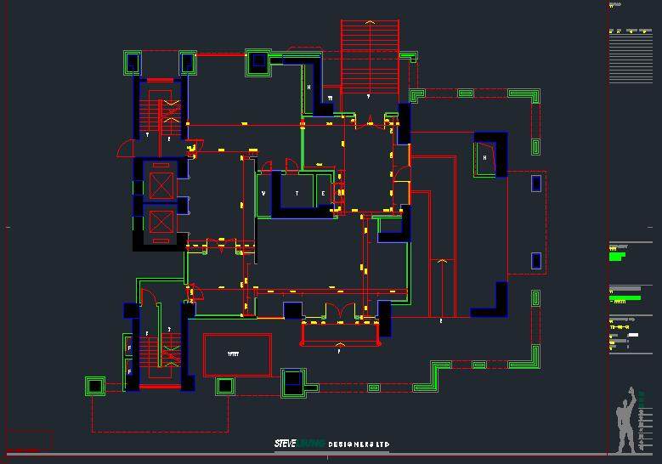
Task: Click the STEVE DESIGNERS LTD title text
Action: click(331, 444)
